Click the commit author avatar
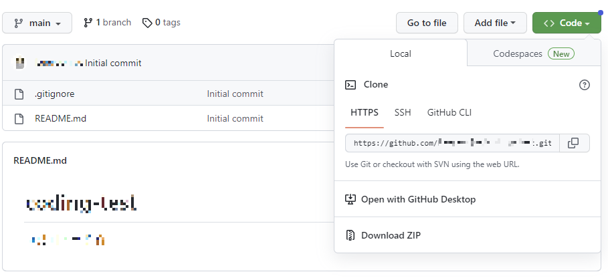Image resolution: width=608 pixels, height=280 pixels. coord(19,63)
